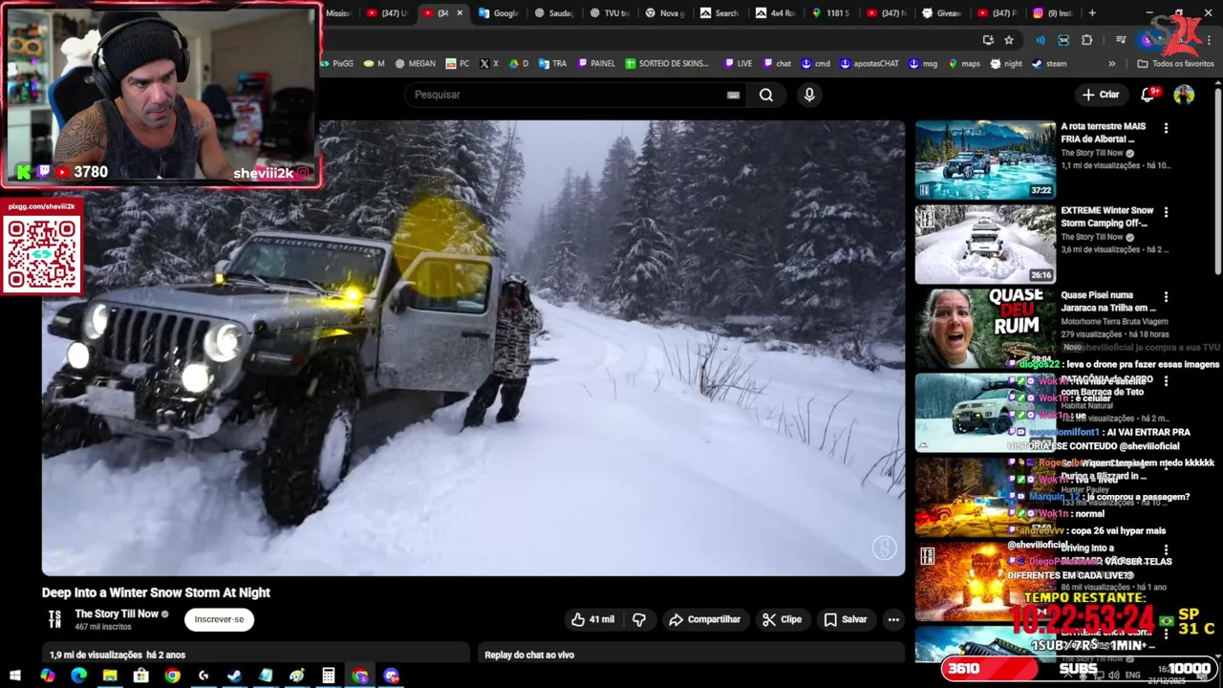
Task: Open Microsoft Store from the taskbar
Action: click(x=141, y=676)
